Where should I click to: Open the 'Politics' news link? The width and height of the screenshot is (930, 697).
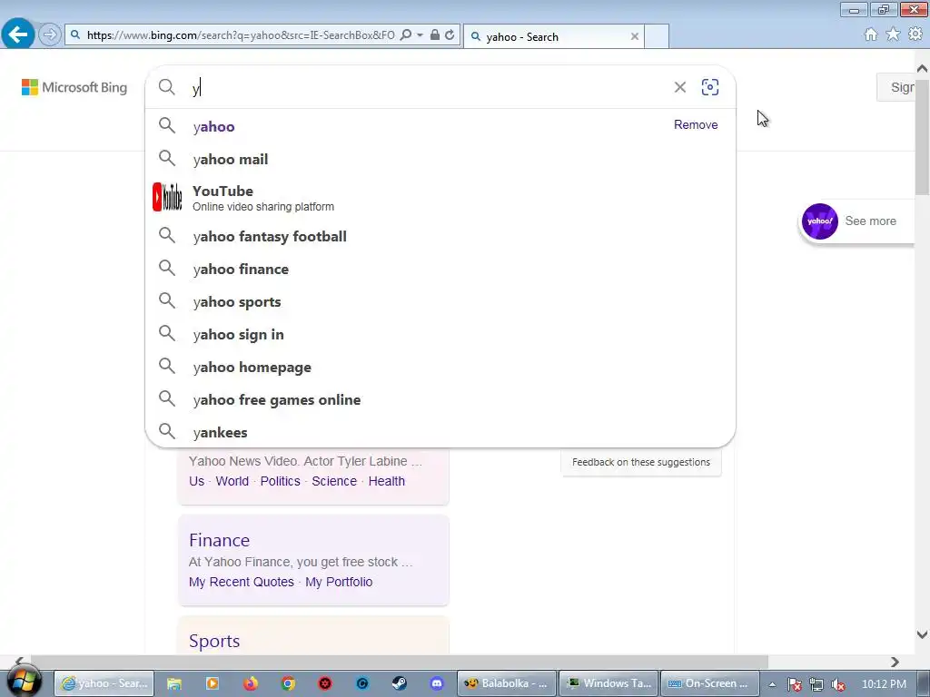coord(280,481)
